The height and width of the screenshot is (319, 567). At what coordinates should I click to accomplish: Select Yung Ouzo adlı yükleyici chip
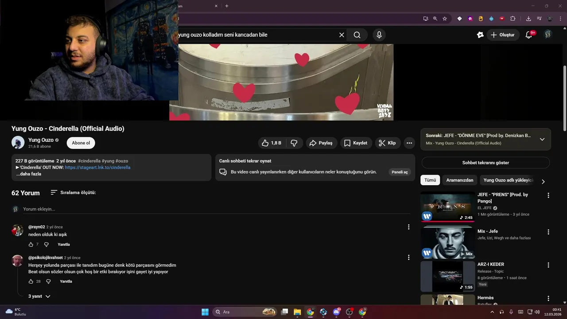508,180
